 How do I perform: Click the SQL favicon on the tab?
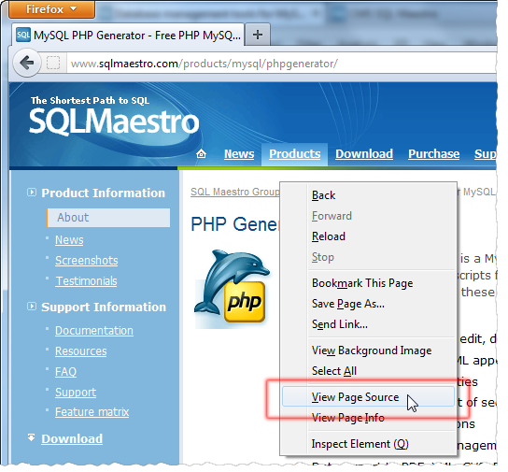click(x=23, y=35)
